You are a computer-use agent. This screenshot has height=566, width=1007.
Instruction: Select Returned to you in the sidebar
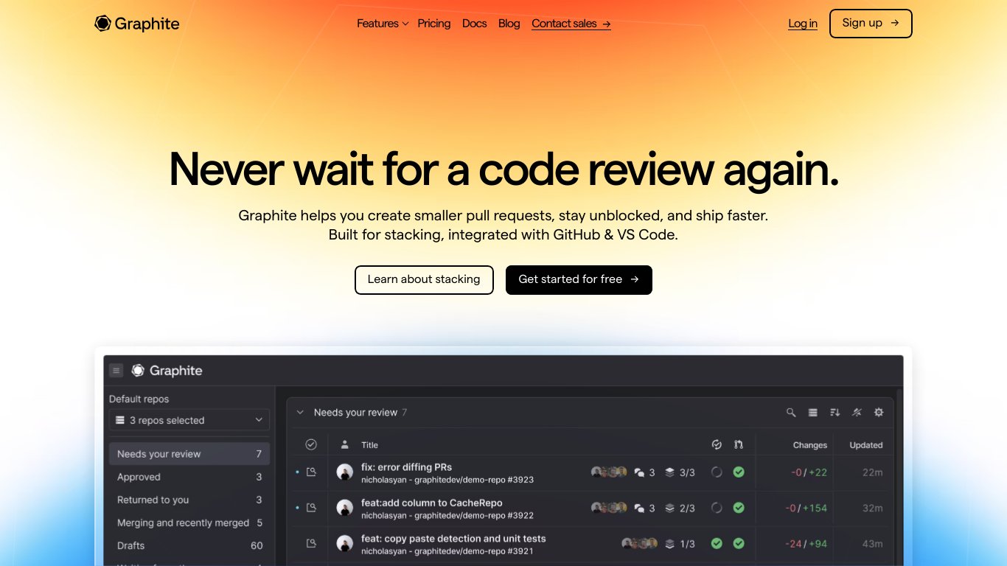tap(189, 500)
